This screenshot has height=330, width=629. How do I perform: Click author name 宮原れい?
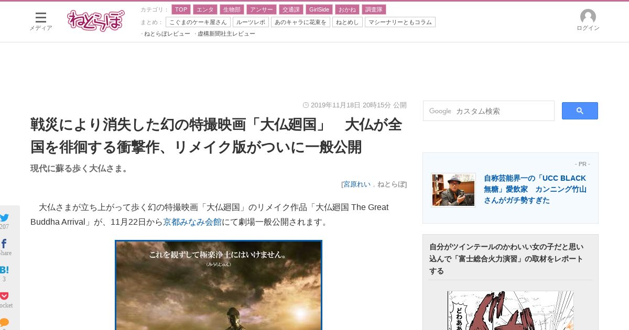[x=357, y=184]
